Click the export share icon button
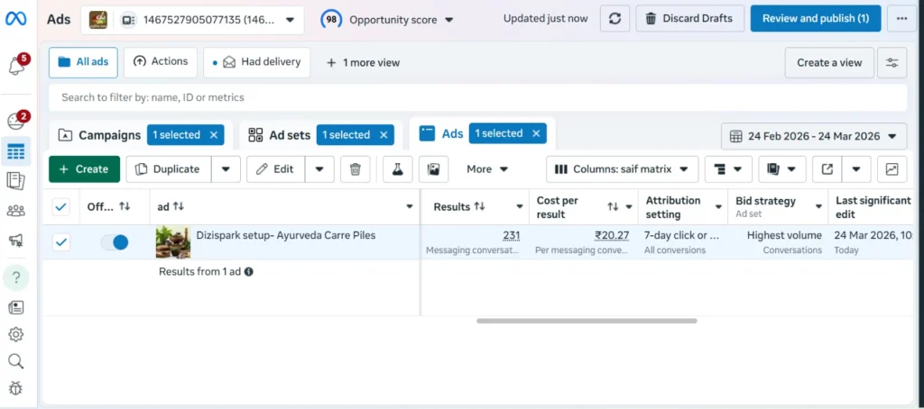924x409 pixels. [x=827, y=169]
